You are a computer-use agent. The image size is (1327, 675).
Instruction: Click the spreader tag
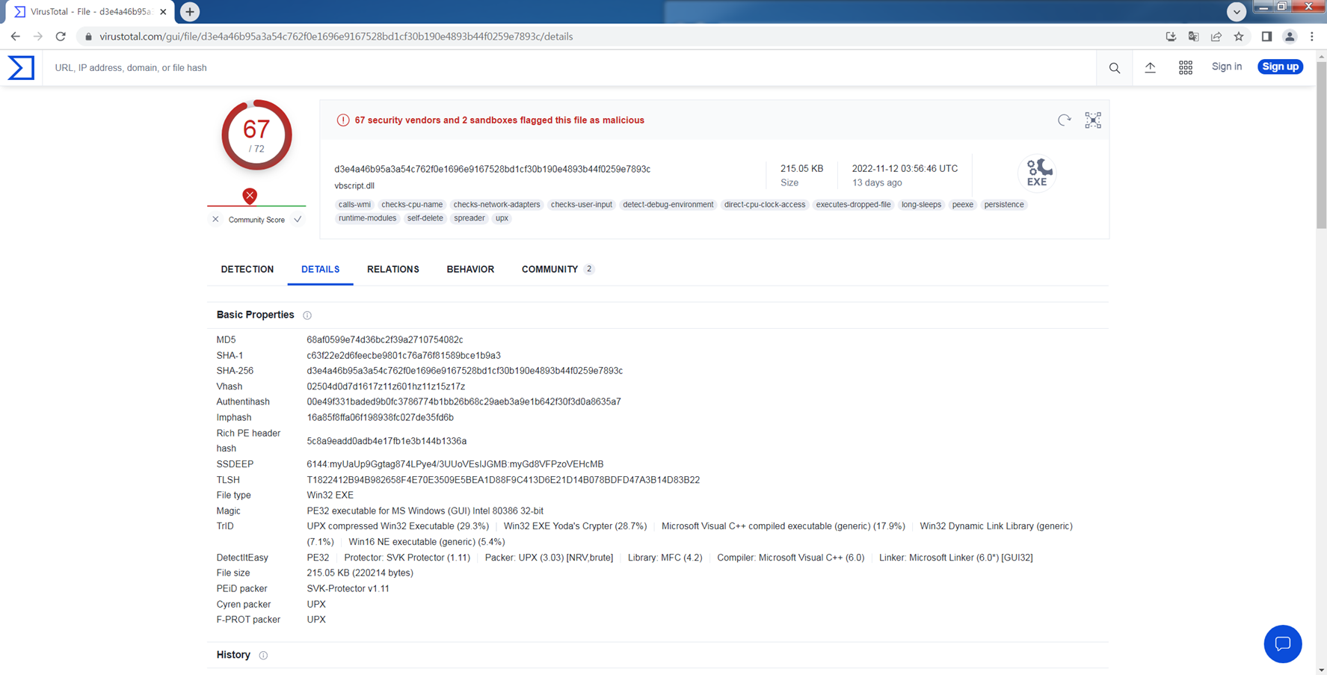coord(469,218)
